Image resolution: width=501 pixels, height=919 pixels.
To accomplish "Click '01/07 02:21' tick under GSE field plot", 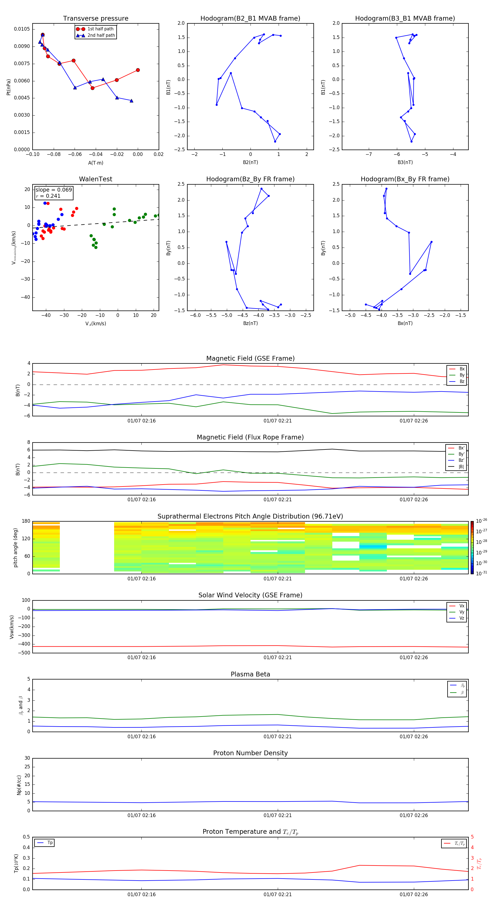I will pos(278,421).
